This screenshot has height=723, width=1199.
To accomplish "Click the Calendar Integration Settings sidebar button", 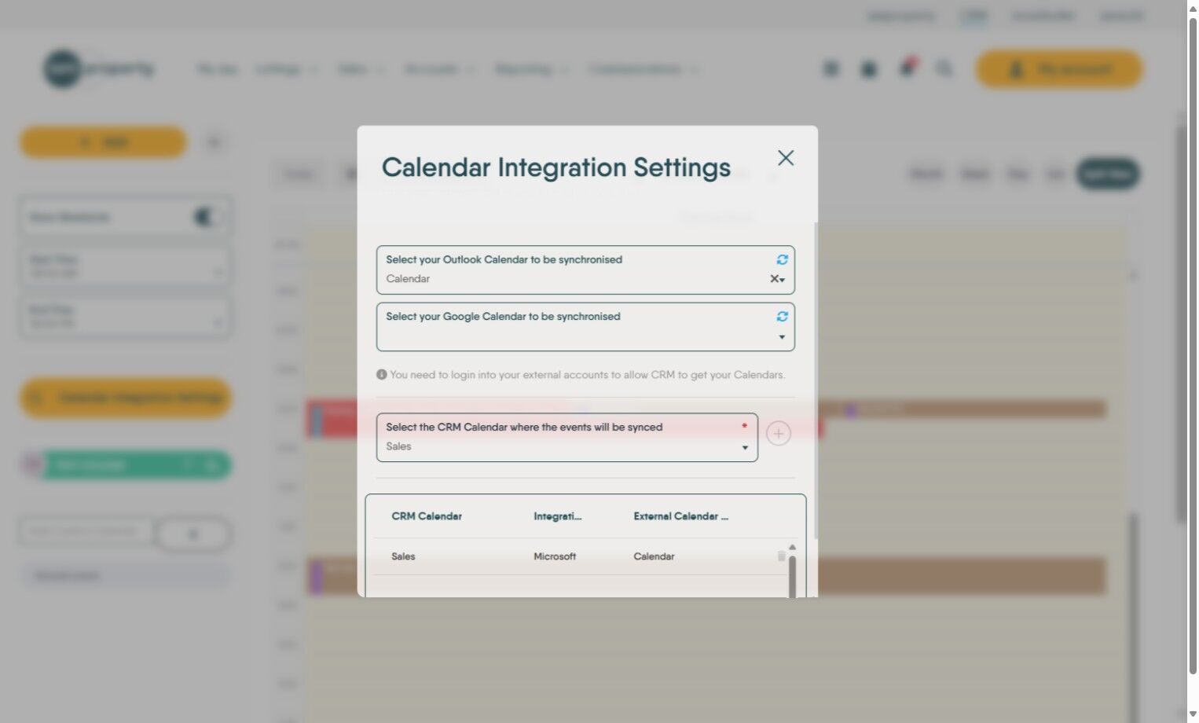I will tap(126, 398).
